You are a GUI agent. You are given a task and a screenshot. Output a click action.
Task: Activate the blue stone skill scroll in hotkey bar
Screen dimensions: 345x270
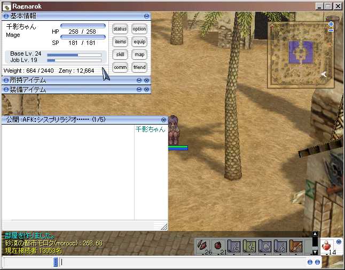click(x=265, y=246)
